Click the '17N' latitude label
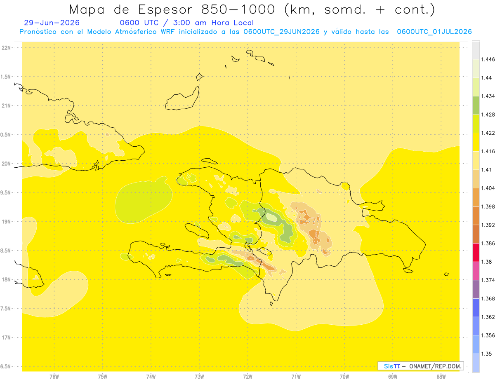The image size is (495, 382). click(x=6, y=337)
